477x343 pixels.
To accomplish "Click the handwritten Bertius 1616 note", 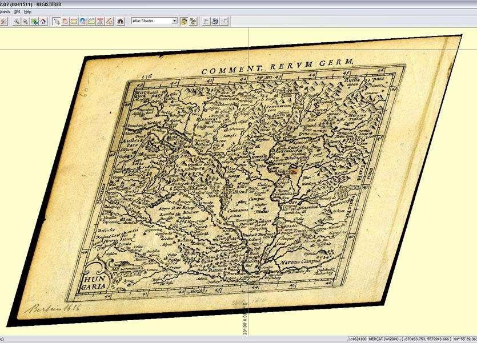I will click(x=54, y=309).
